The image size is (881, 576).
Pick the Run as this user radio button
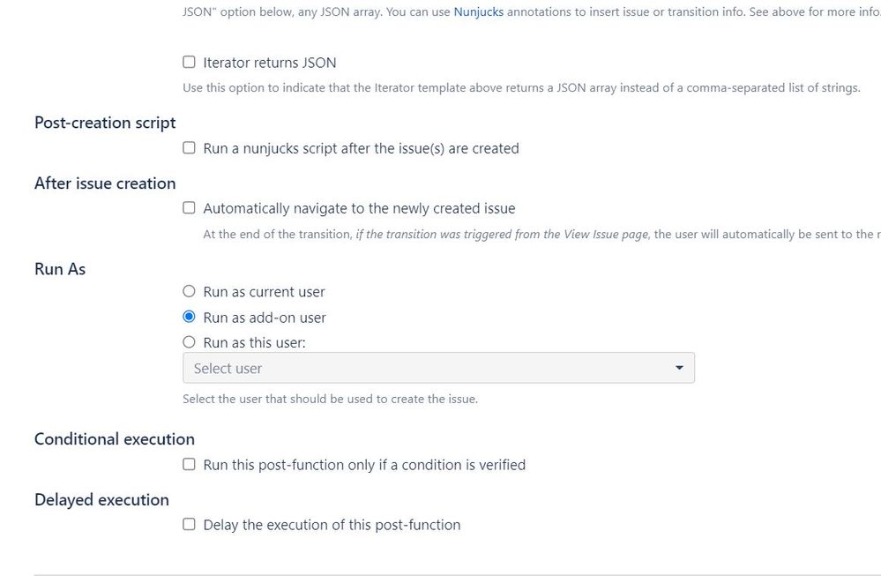coord(189,342)
